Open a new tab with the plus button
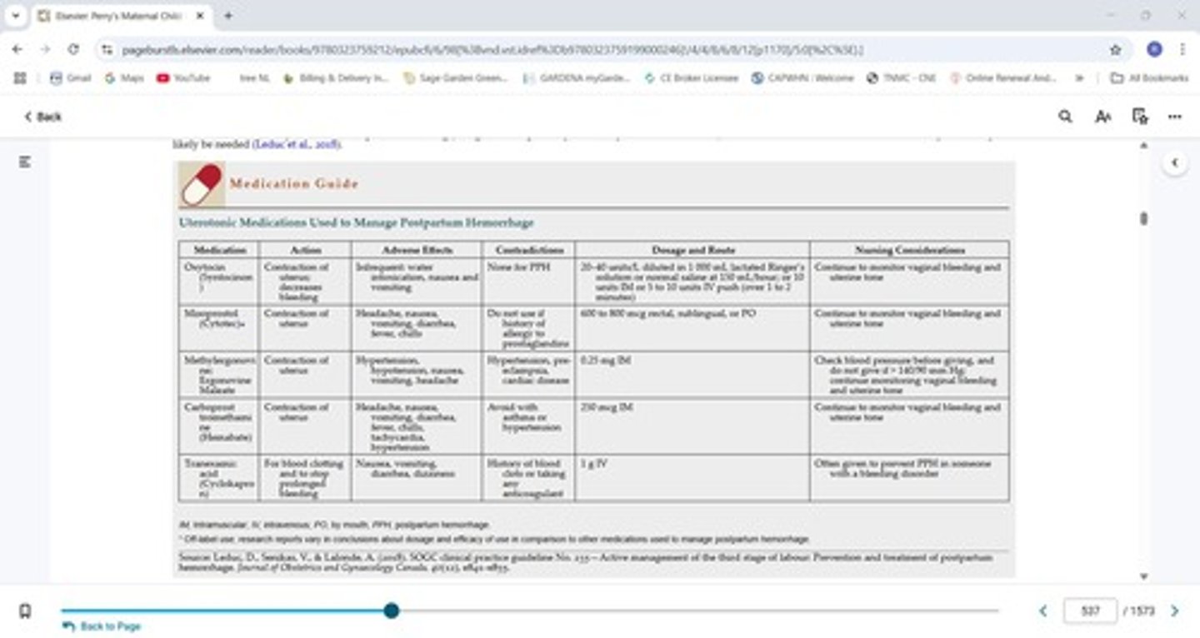Image resolution: width=1200 pixels, height=638 pixels. (228, 16)
